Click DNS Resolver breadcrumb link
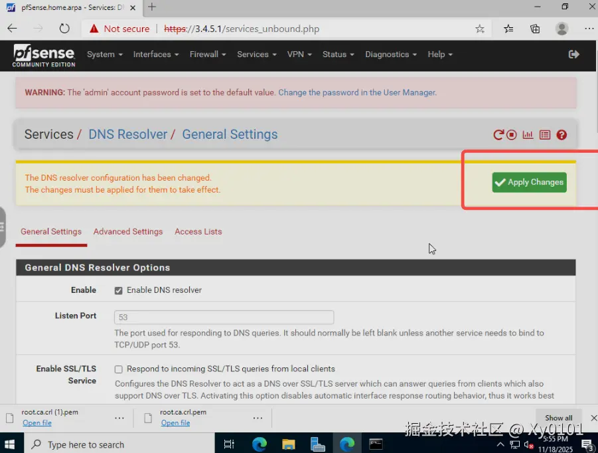 (127, 134)
